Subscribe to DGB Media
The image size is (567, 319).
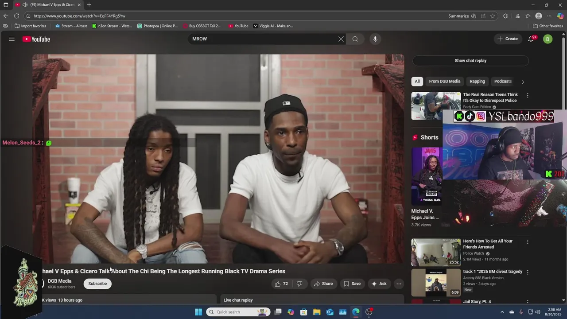click(x=97, y=284)
